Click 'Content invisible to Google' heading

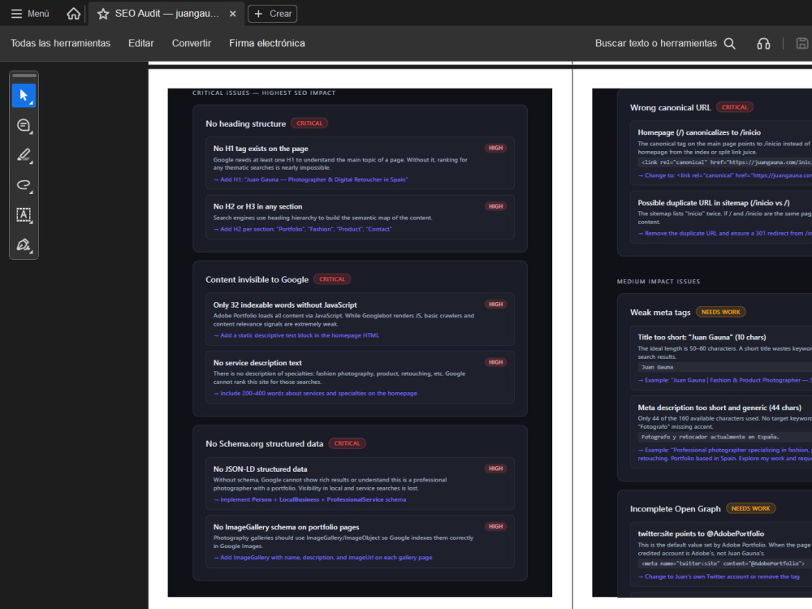[257, 279]
